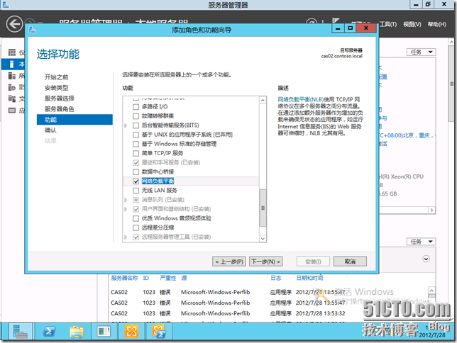Viewport: 457px width, 343px height.
Task: Check Quality Windows Audio Video Experience
Action: coord(136,218)
